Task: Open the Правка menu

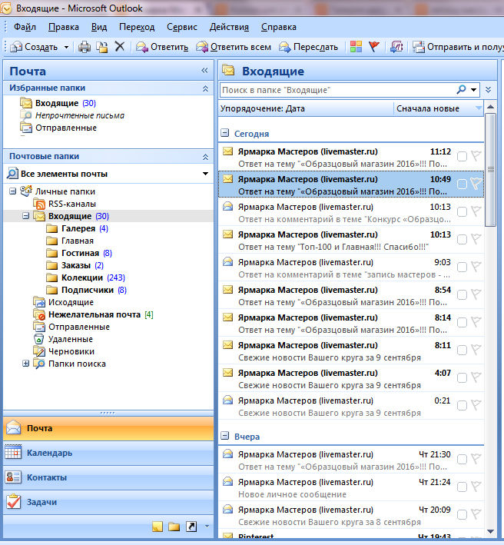Action: pyautogui.click(x=64, y=27)
